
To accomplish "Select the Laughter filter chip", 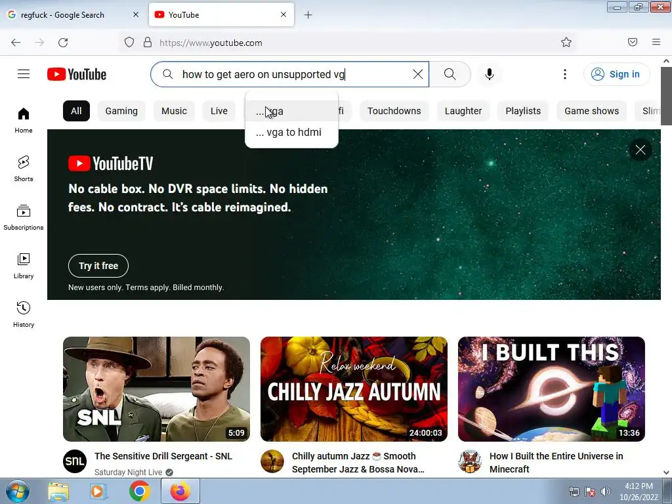I will [x=463, y=111].
